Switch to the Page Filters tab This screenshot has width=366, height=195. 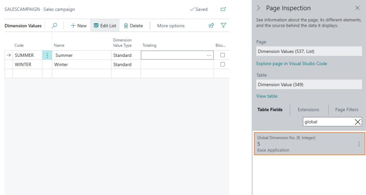click(346, 109)
